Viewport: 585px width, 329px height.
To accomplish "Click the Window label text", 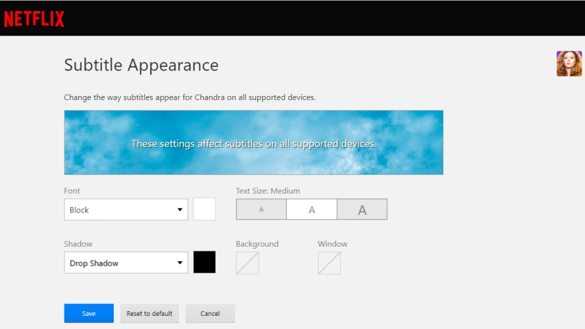I will (332, 244).
